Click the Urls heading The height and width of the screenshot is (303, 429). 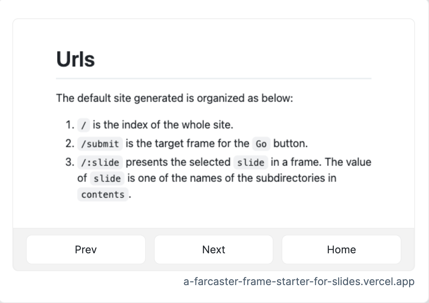coord(75,59)
